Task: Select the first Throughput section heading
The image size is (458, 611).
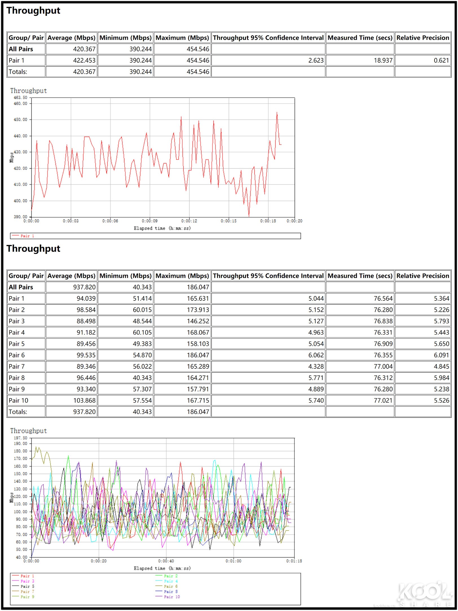Action: [33, 10]
